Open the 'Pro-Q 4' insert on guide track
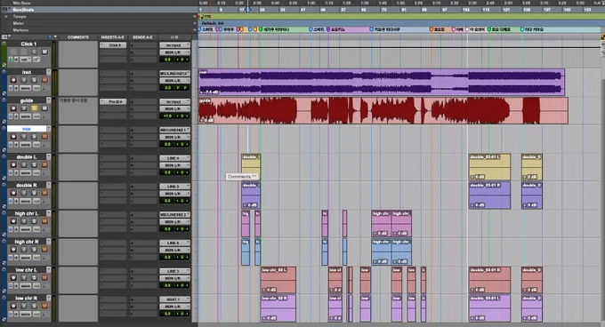 pyautogui.click(x=113, y=101)
